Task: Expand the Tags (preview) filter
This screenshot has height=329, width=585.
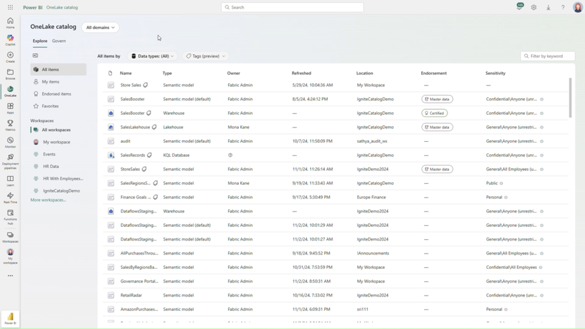Action: pos(206,56)
